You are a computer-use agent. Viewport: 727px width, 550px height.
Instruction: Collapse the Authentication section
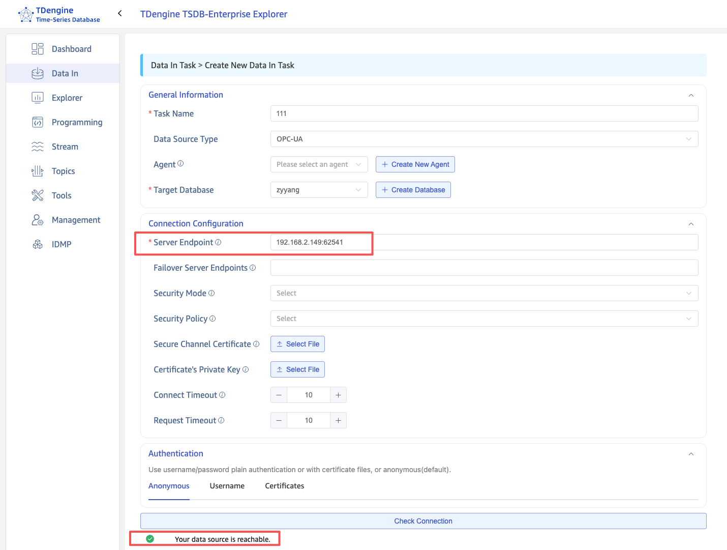click(691, 454)
